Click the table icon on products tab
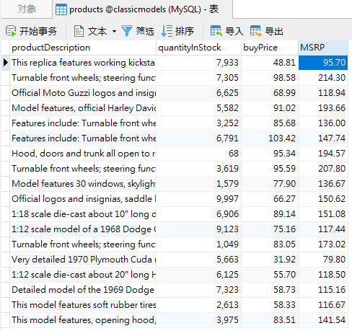This screenshot has width=352, height=331. click(61, 9)
